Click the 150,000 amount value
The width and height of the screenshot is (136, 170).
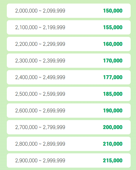coord(113,11)
